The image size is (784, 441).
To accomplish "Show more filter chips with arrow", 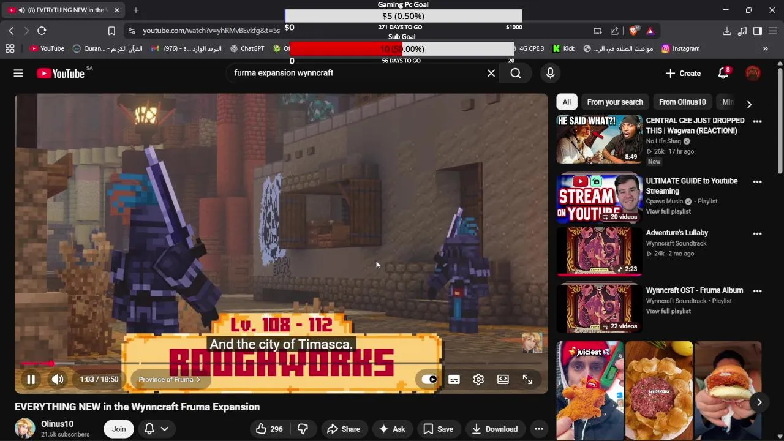I will click(x=749, y=104).
